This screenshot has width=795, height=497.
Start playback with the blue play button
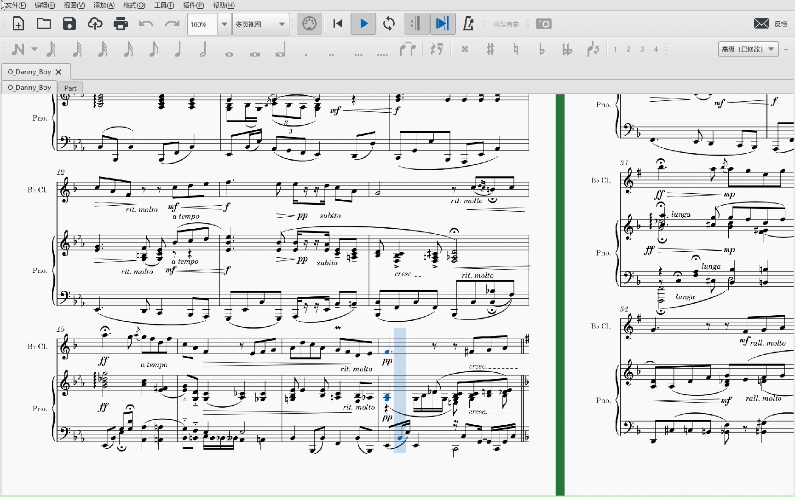coord(363,24)
